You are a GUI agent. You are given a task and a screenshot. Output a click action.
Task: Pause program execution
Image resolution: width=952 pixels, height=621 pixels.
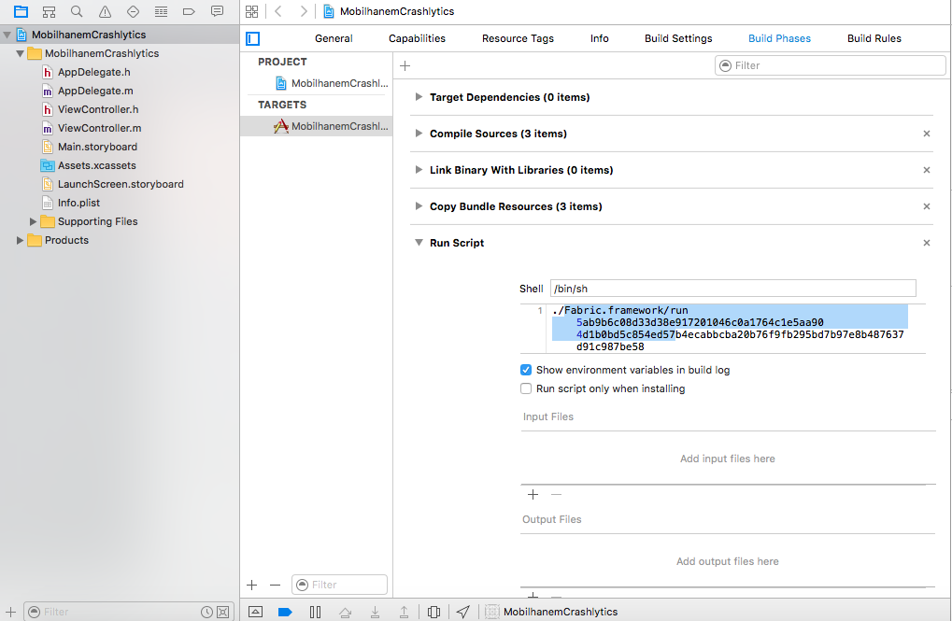coord(315,612)
